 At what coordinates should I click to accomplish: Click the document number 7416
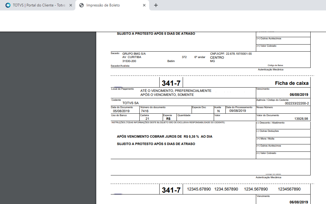(x=145, y=111)
